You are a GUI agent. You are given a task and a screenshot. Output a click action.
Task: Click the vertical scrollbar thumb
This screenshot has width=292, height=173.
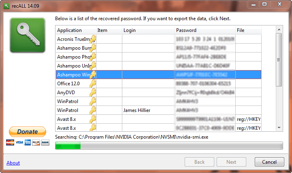tap(279, 60)
